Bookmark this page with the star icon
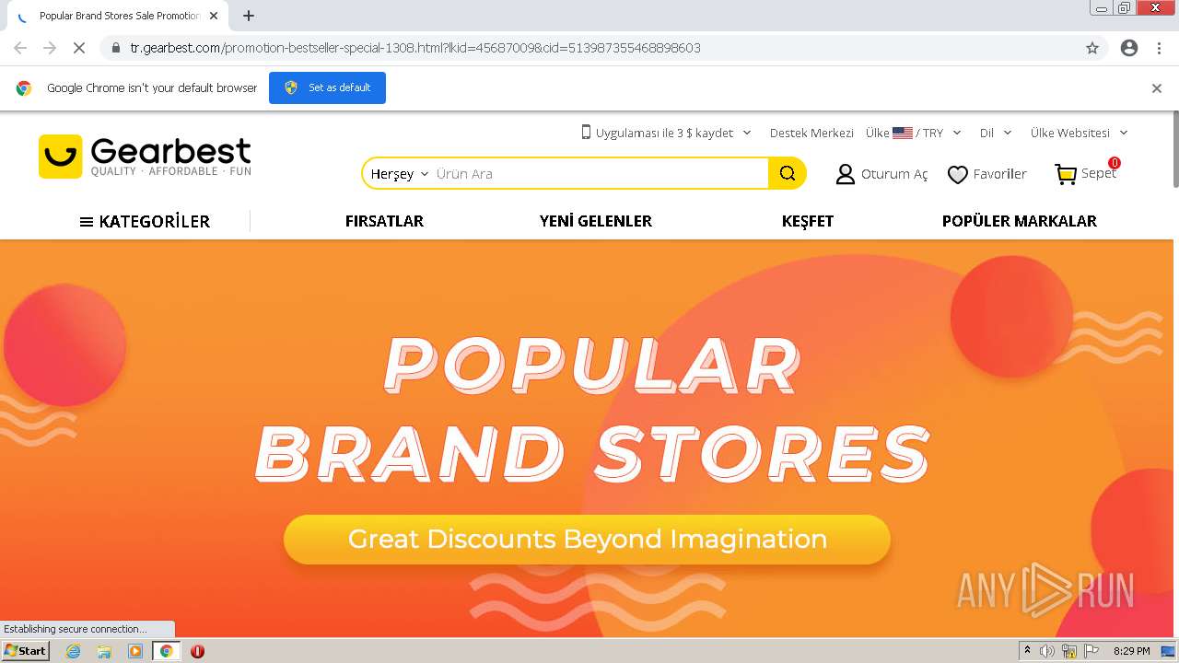1179x663 pixels. tap(1092, 48)
